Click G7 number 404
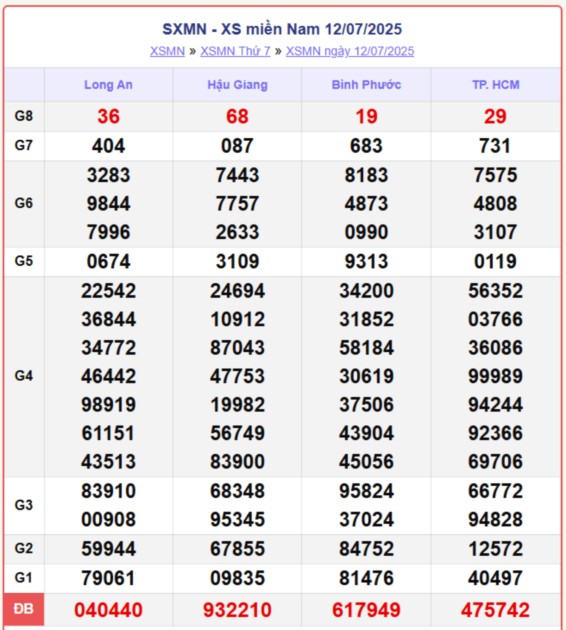The image size is (566, 630). pyautogui.click(x=108, y=146)
